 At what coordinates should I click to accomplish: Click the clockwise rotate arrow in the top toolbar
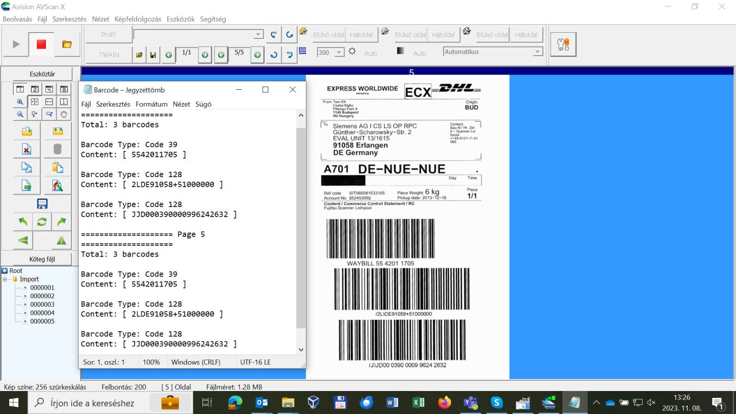[289, 34]
